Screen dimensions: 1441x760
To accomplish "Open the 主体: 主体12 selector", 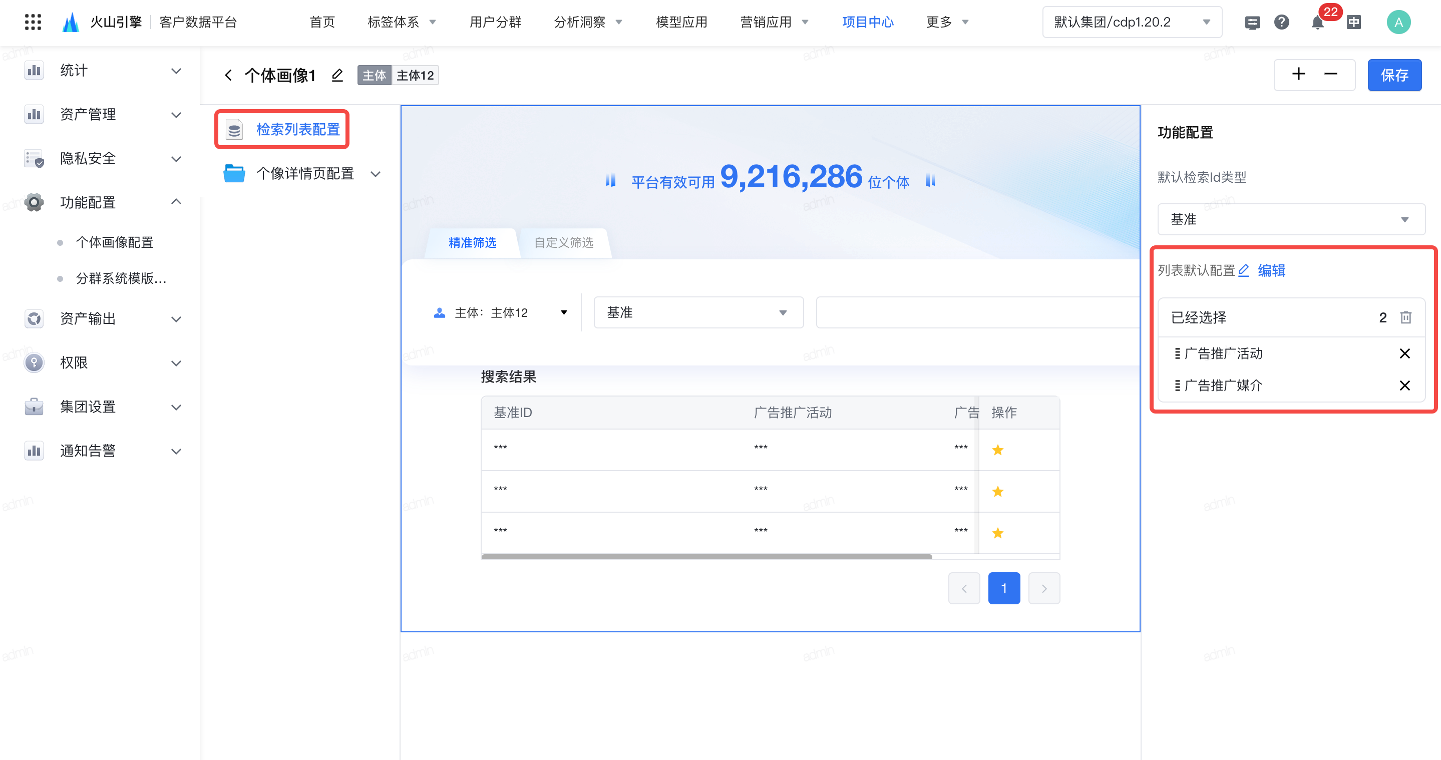I will pyautogui.click(x=501, y=312).
